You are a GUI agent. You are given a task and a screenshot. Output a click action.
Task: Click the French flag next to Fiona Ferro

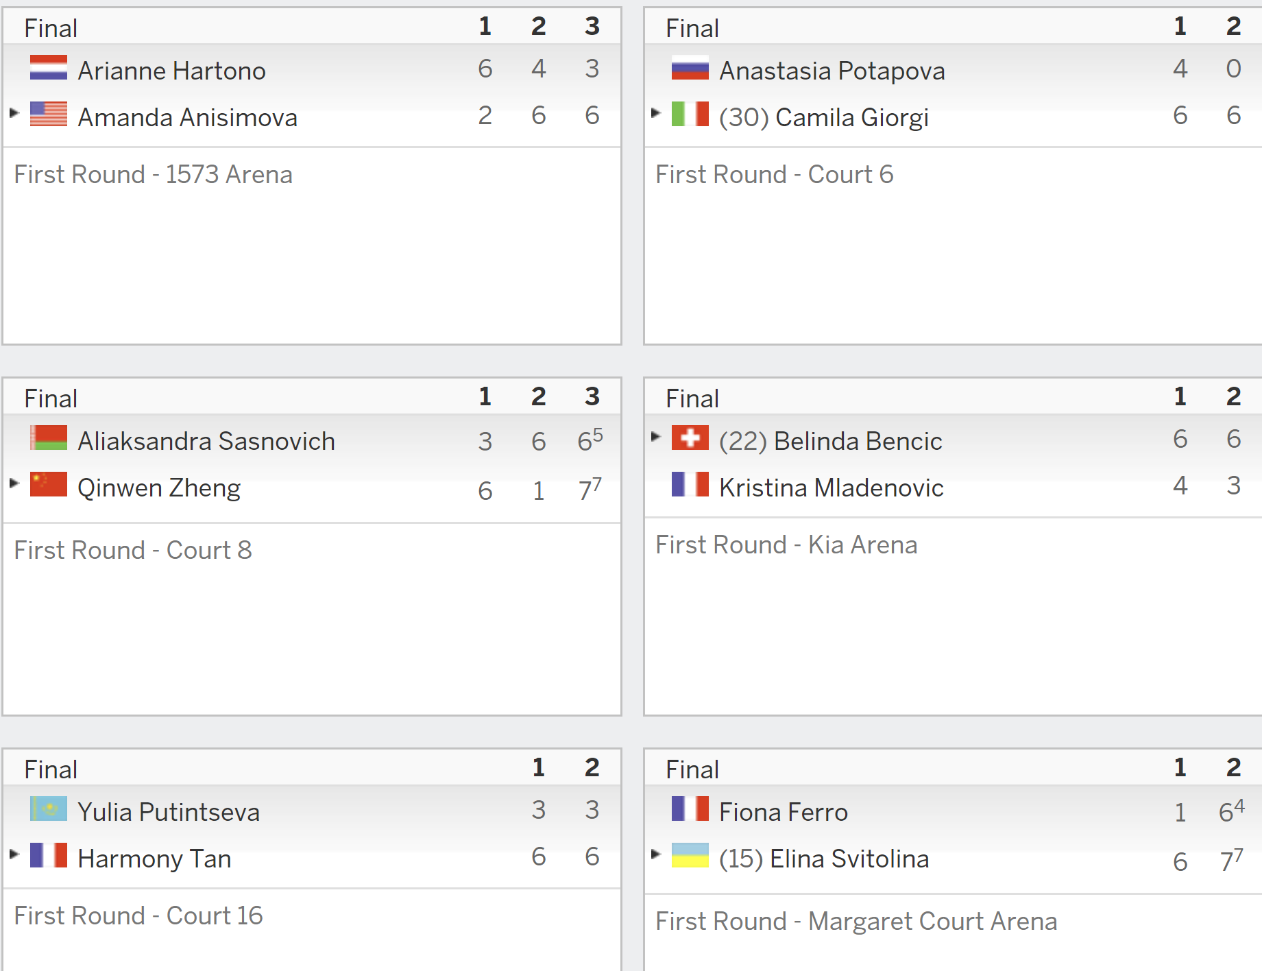pyautogui.click(x=690, y=808)
